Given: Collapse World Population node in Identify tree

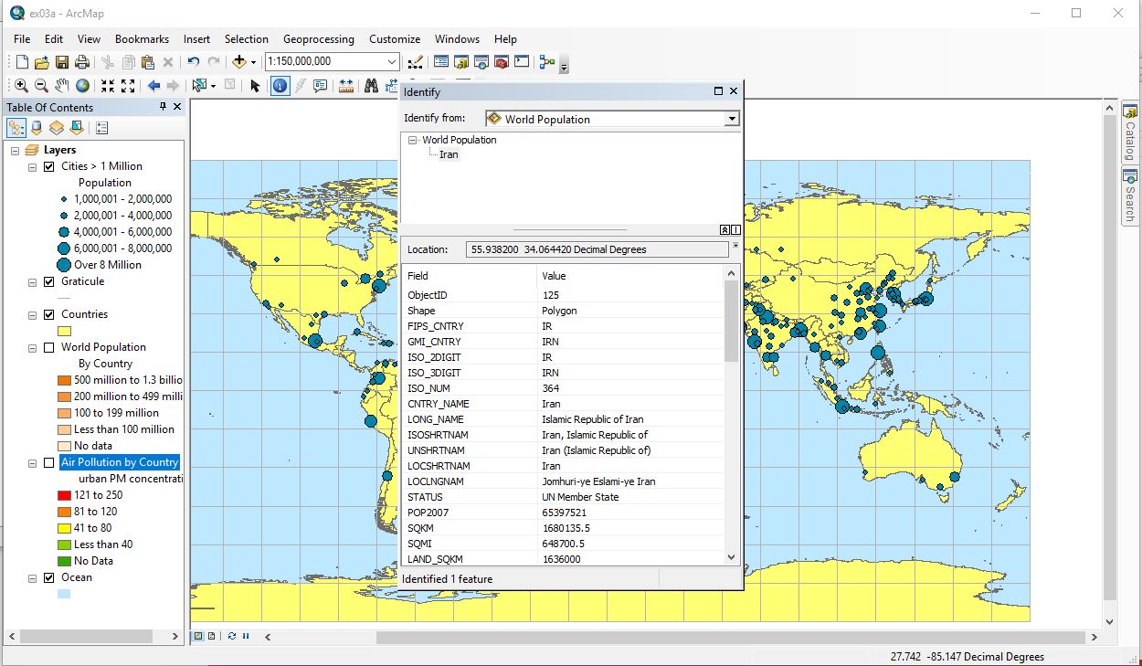Looking at the screenshot, I should (x=413, y=140).
